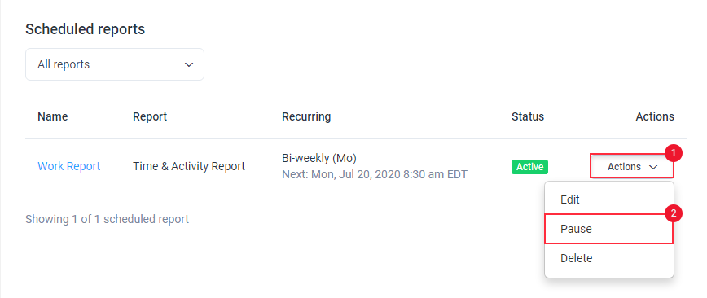The image size is (707, 298).
Task: Open the Work Report link
Action: tap(69, 166)
